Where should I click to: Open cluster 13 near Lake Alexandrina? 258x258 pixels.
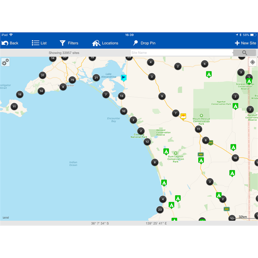pyautogui.click(x=122, y=96)
